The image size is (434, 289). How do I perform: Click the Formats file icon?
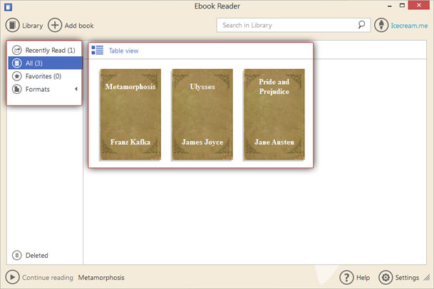pyautogui.click(x=17, y=89)
